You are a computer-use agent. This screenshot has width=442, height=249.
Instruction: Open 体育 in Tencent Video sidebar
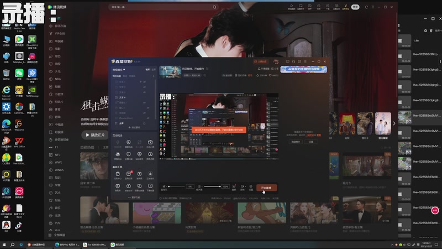[55, 109]
